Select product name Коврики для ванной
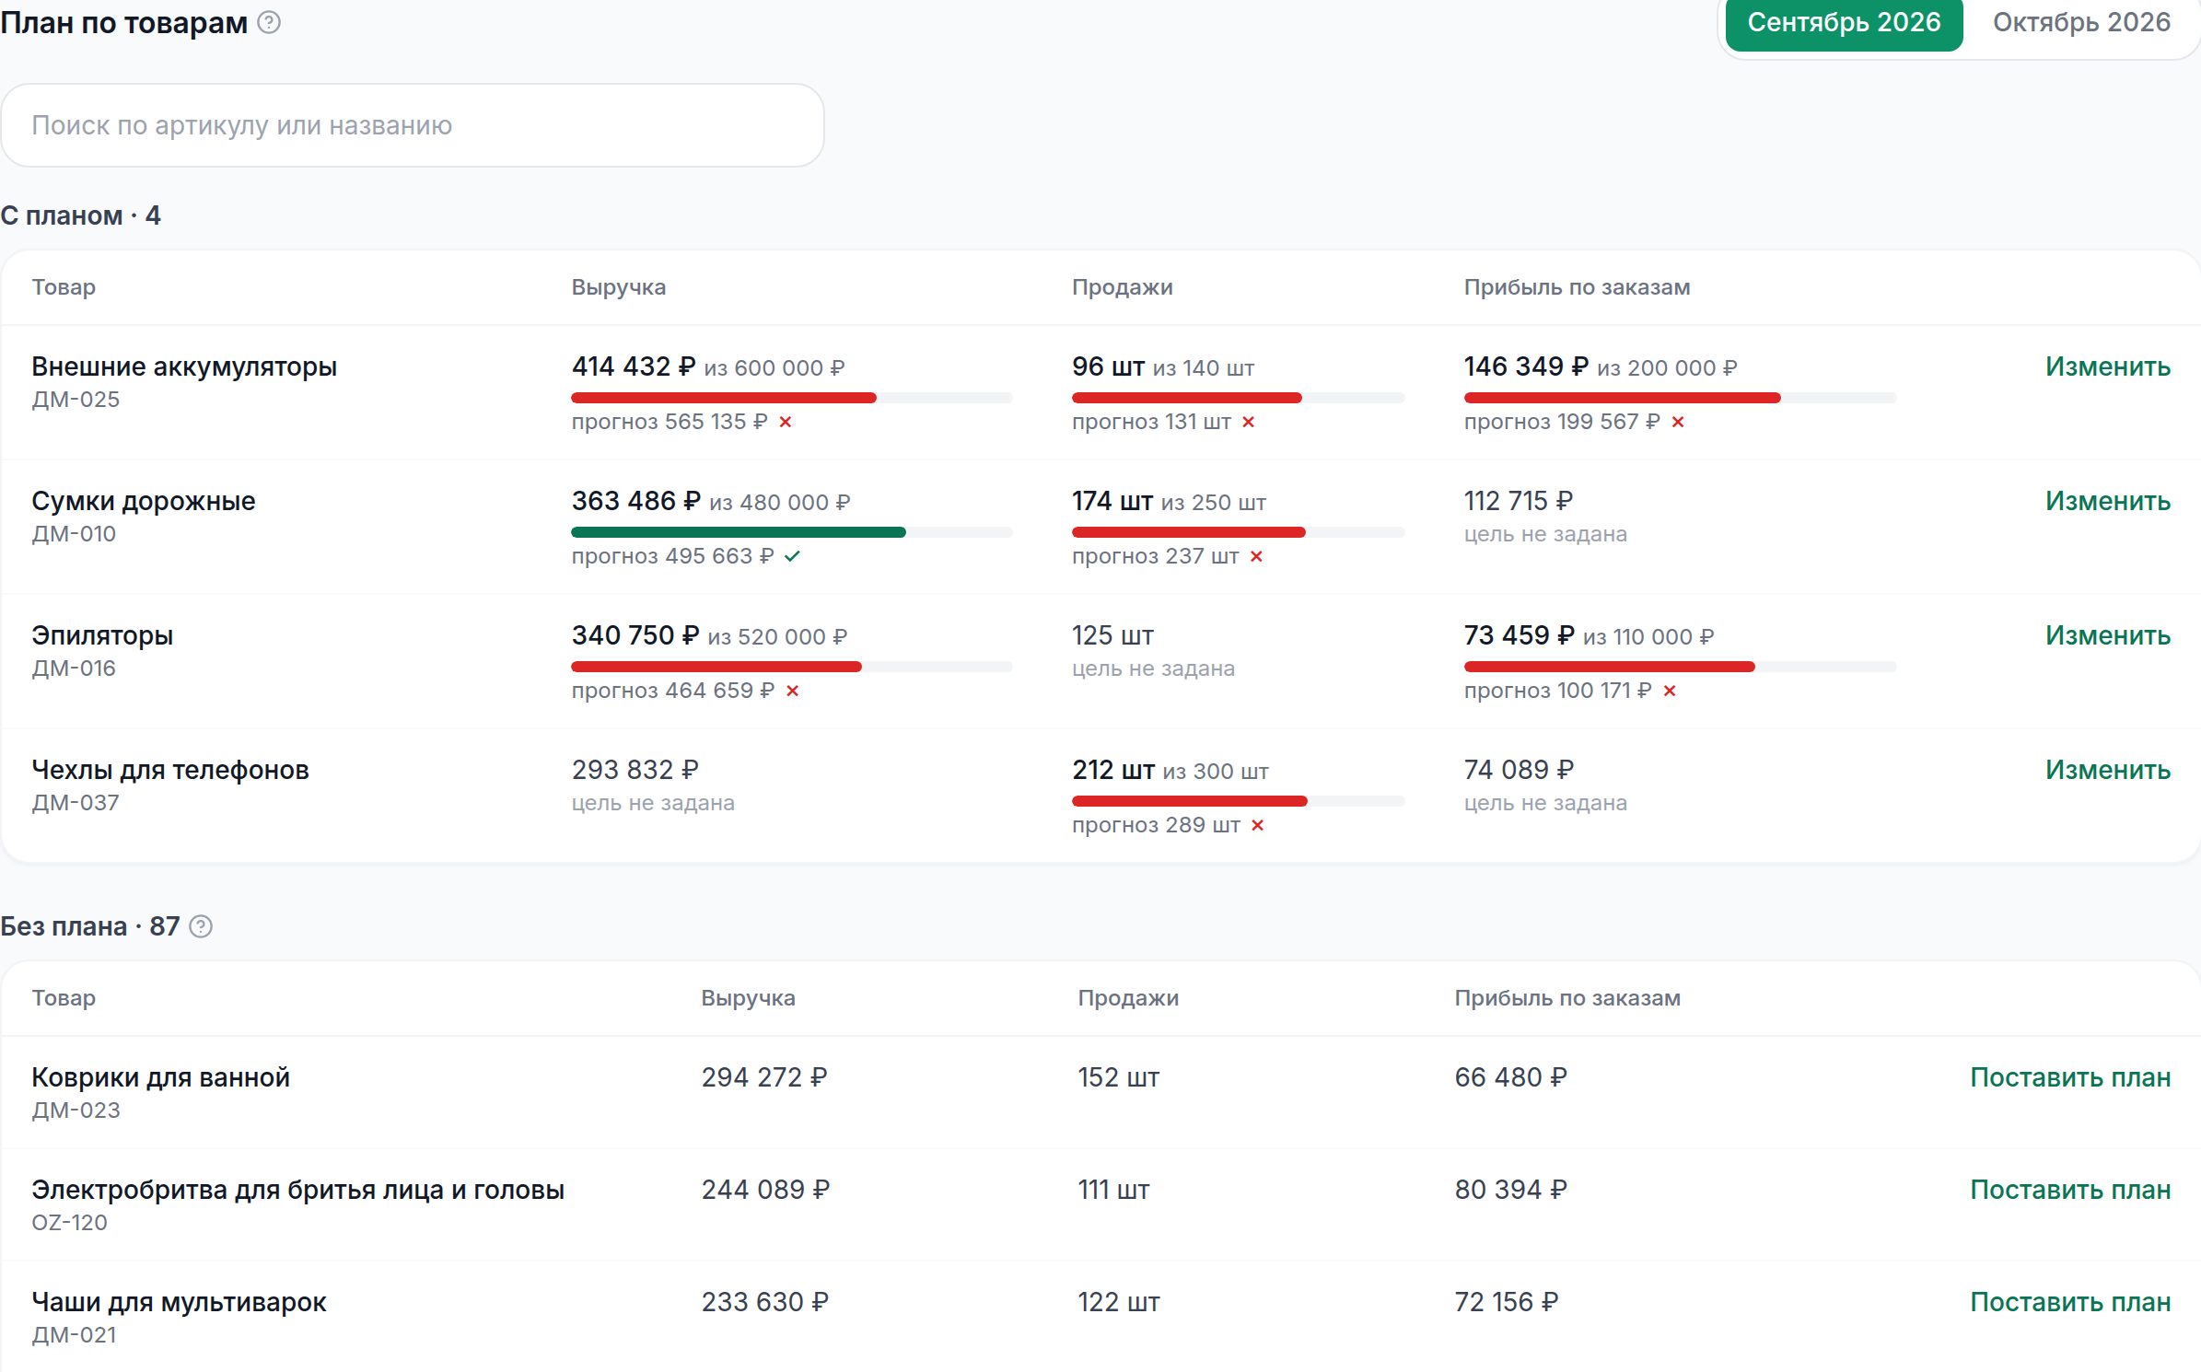 [x=161, y=1077]
